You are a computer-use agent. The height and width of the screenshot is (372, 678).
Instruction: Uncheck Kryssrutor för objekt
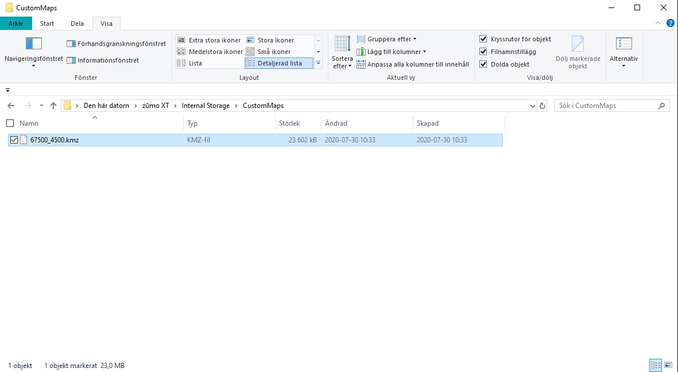click(483, 39)
